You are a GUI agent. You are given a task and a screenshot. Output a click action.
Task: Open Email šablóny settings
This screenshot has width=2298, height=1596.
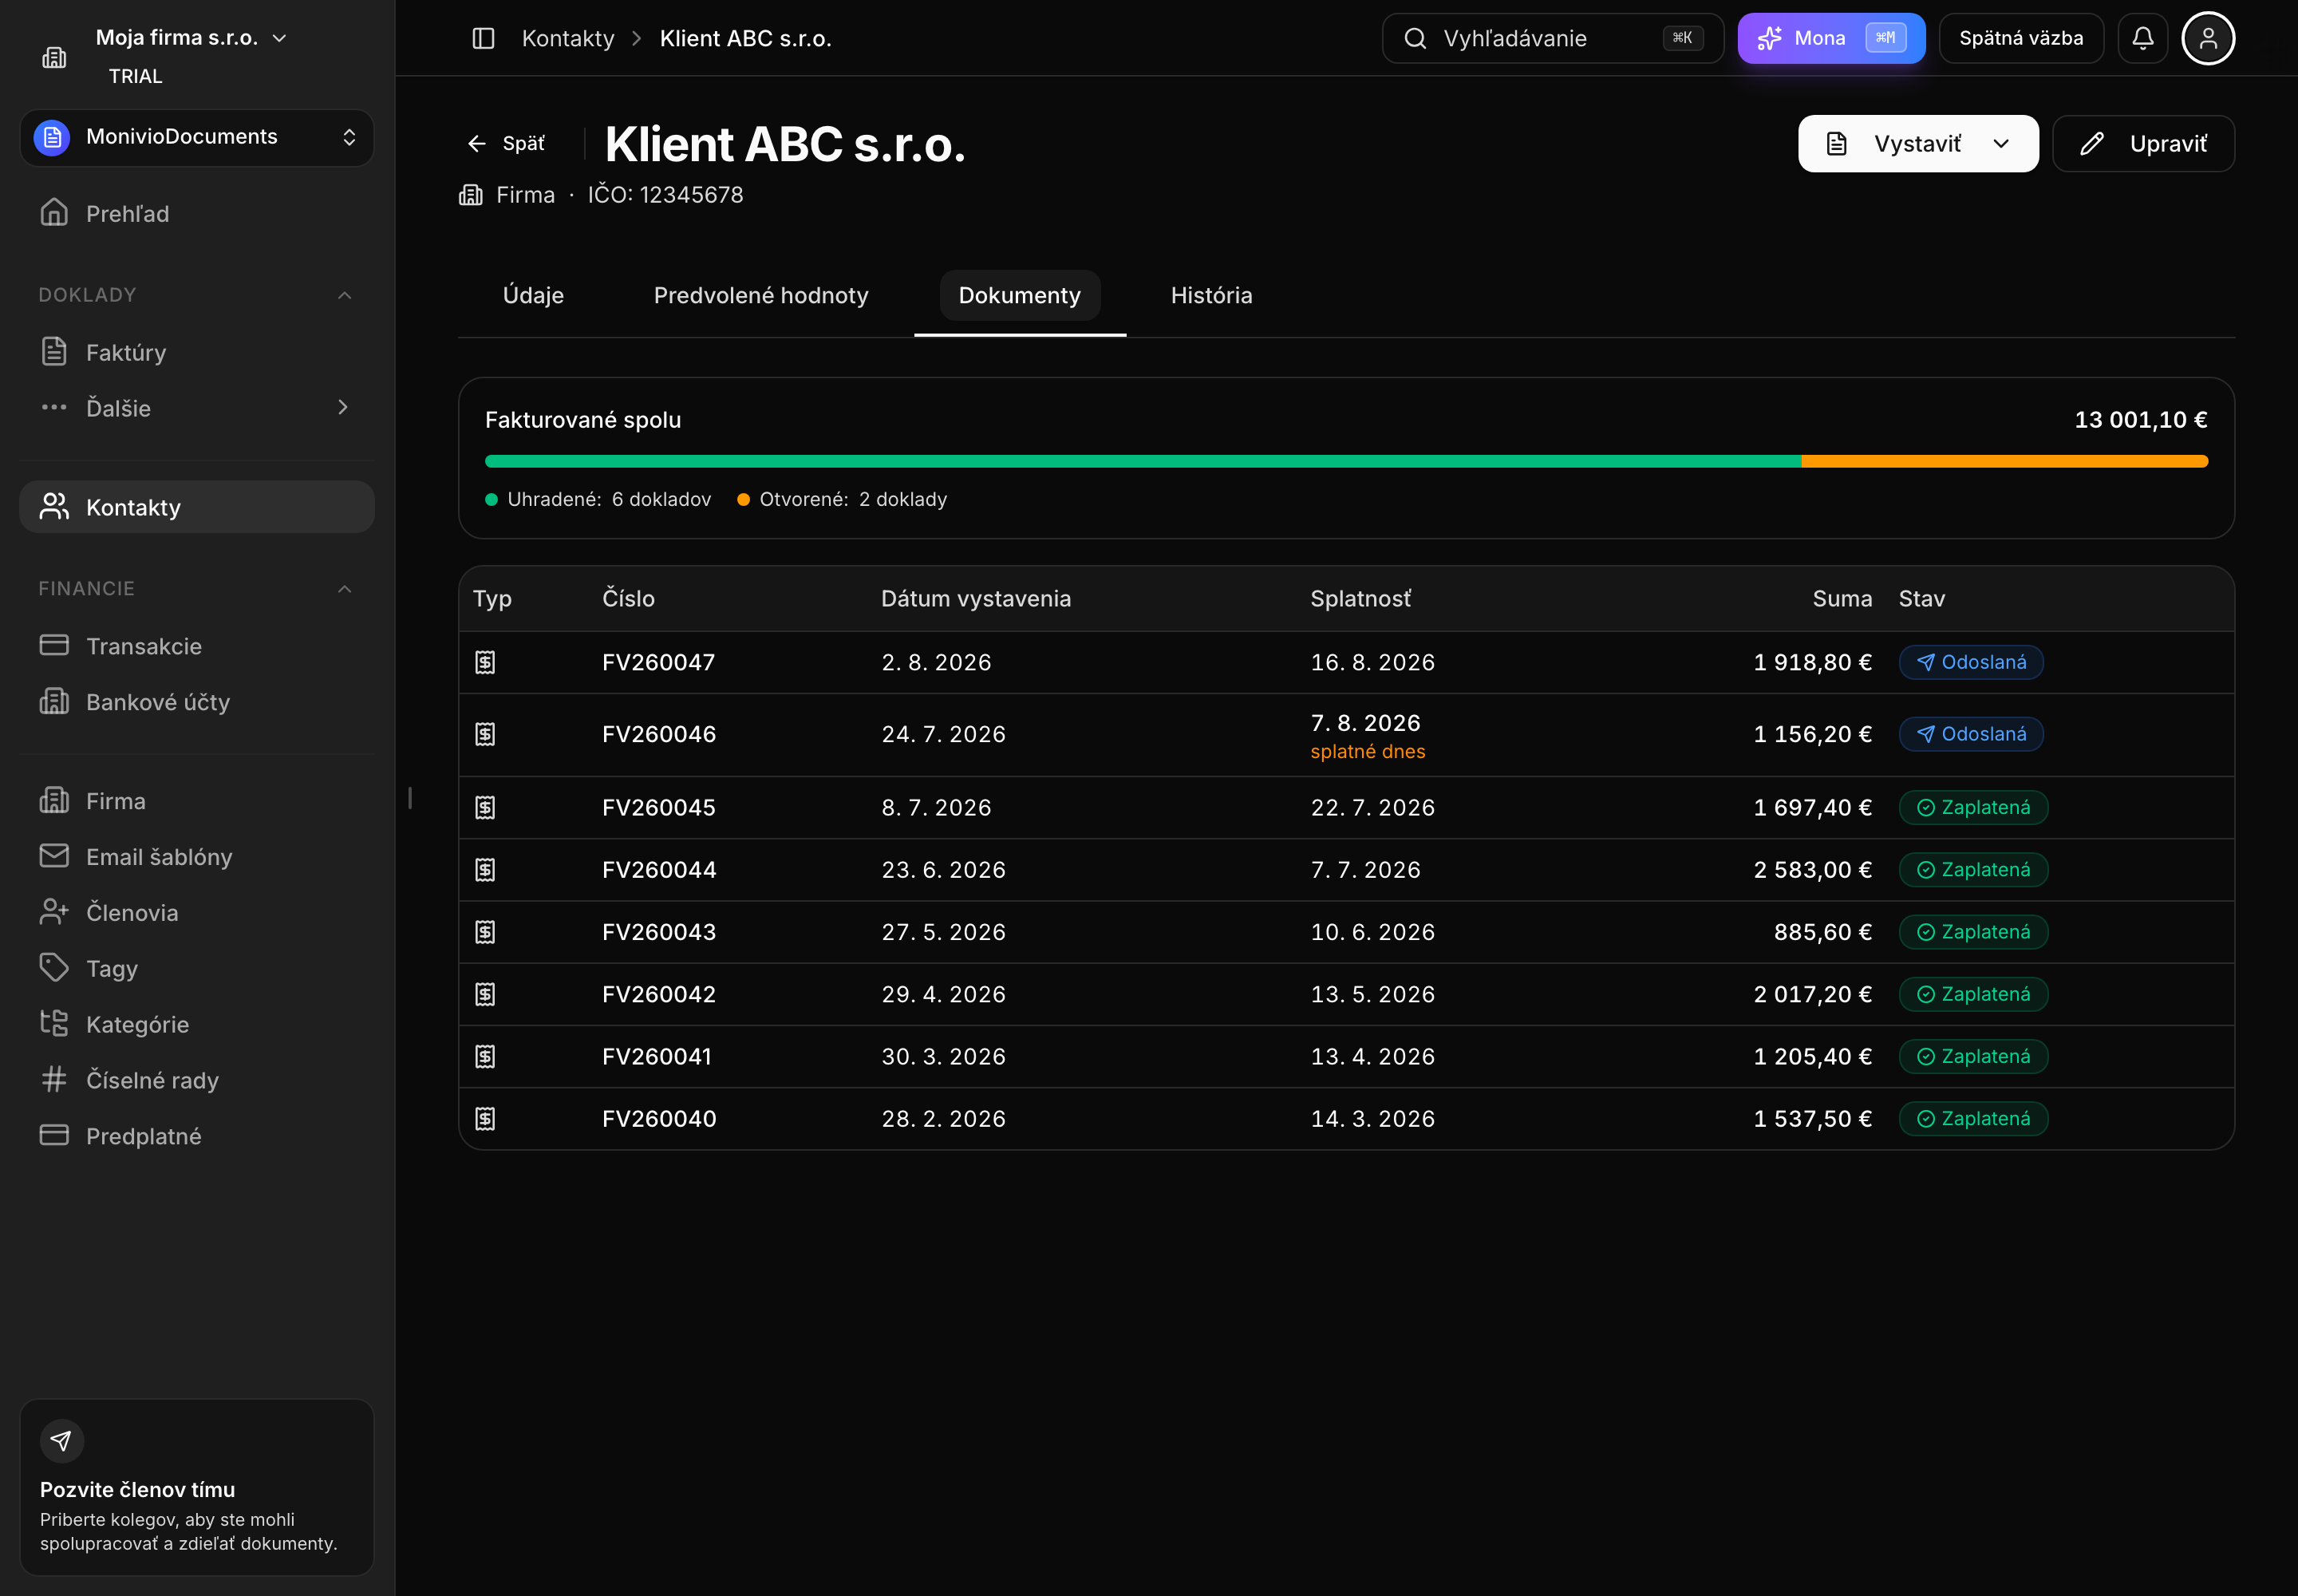[x=197, y=857]
